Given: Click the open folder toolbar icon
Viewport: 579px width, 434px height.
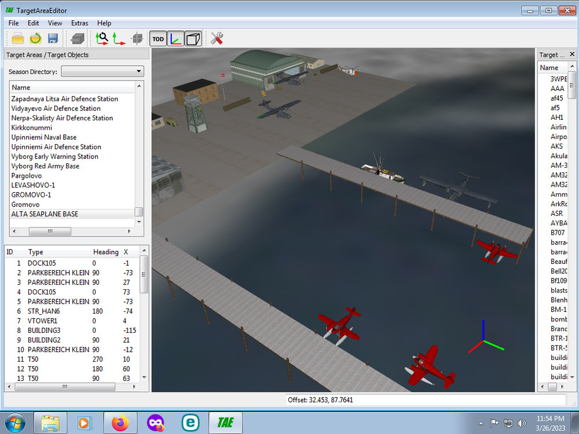Looking at the screenshot, I should [x=18, y=38].
